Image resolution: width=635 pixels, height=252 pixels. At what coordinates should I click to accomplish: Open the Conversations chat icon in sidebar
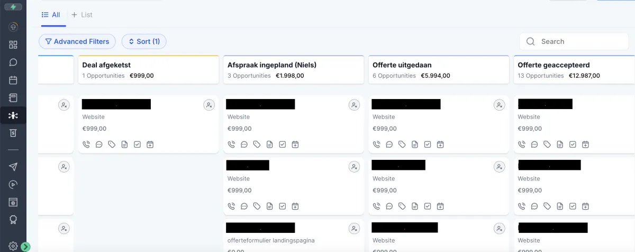pyautogui.click(x=13, y=62)
